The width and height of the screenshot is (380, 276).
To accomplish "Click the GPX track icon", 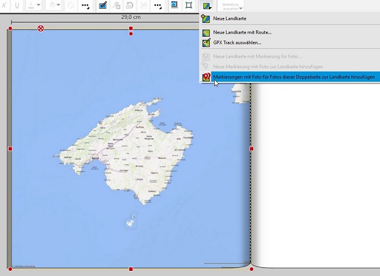I will click(206, 43).
